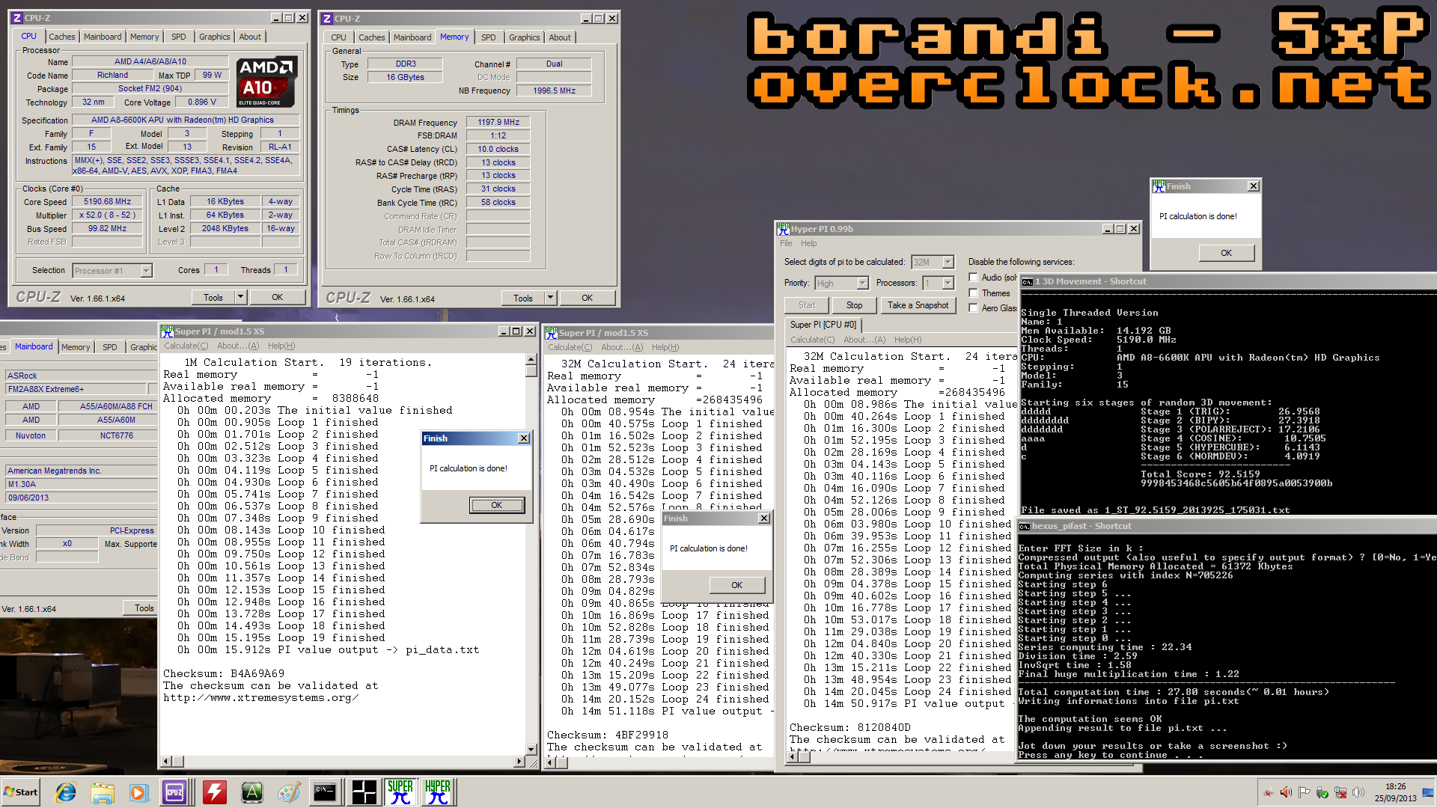Click OK button in CPU-Z CPU window

point(278,297)
